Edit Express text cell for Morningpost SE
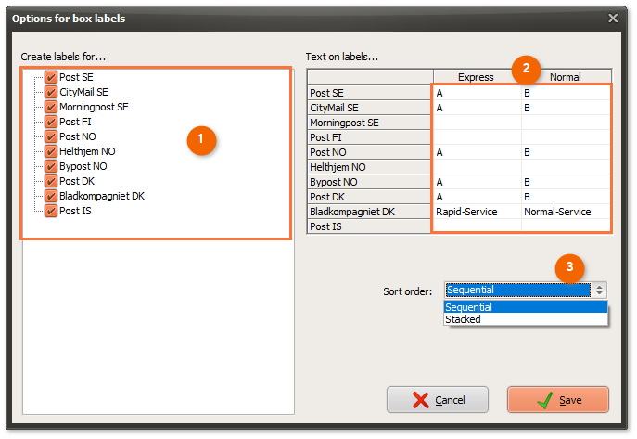 click(x=477, y=123)
